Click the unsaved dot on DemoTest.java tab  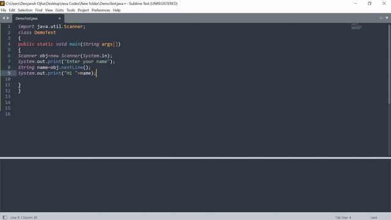click(60, 18)
